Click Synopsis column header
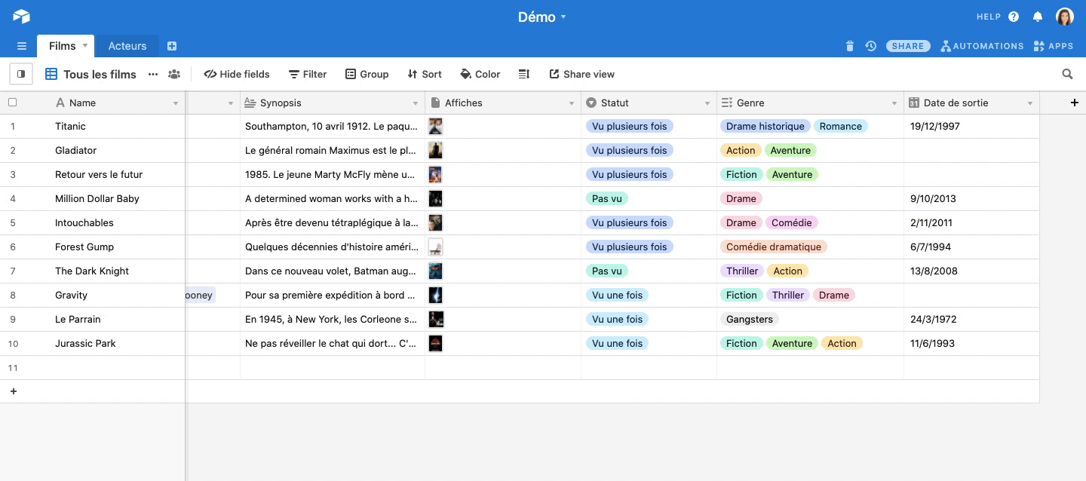The image size is (1086, 481). pos(333,103)
